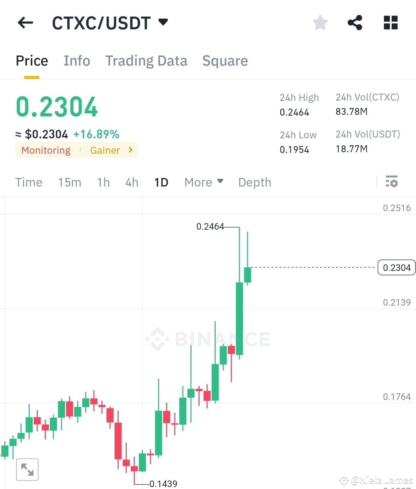Star CTXC/USDT as a favorite

(320, 23)
